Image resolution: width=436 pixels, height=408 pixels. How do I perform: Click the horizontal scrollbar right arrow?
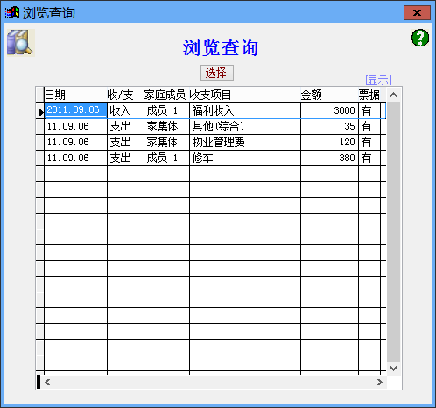[380, 382]
